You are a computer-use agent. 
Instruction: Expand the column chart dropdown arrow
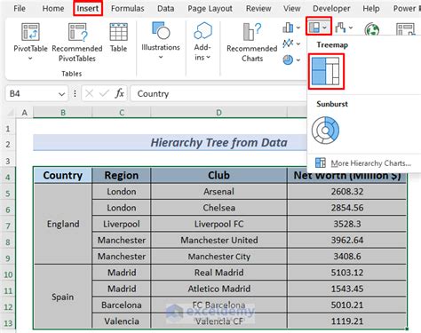[298, 28]
